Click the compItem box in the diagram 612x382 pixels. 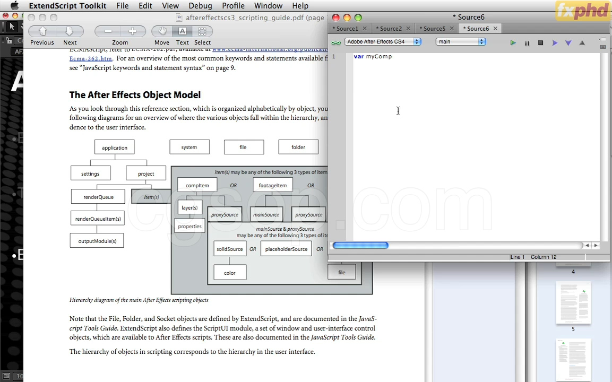coord(197,185)
